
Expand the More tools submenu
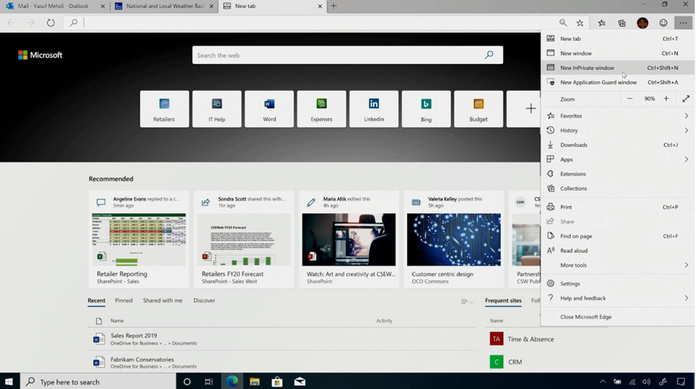coord(618,265)
